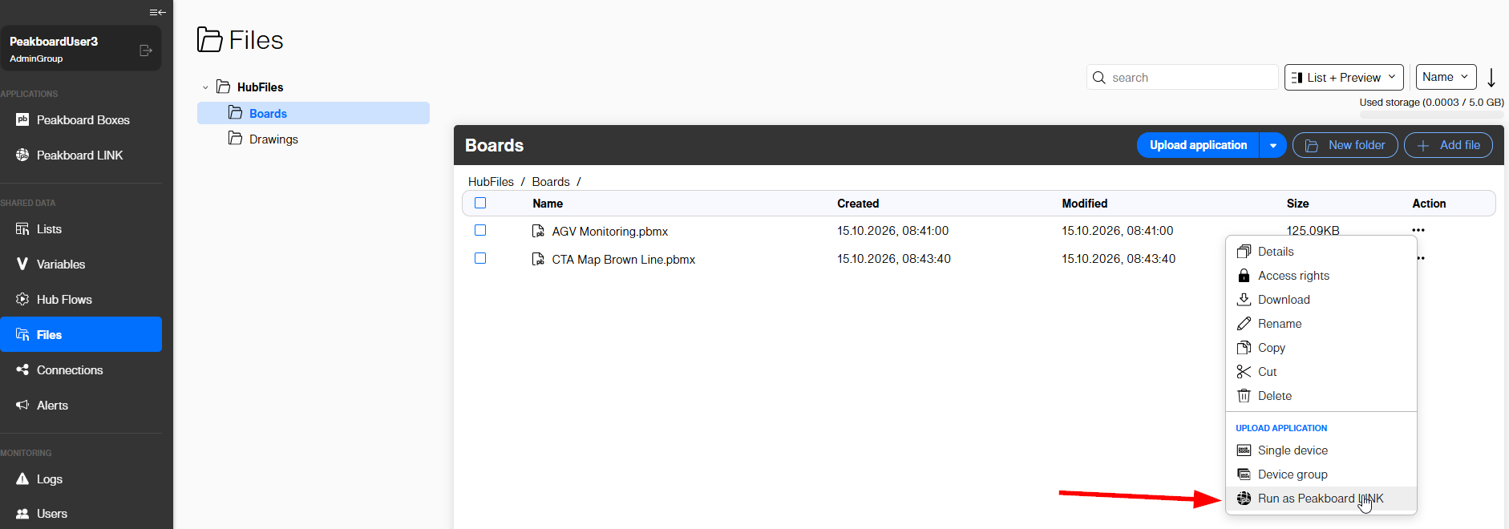Screen dimensions: 1509x529
Task: Toggle the select-all checkbox in the header
Action: [480, 203]
